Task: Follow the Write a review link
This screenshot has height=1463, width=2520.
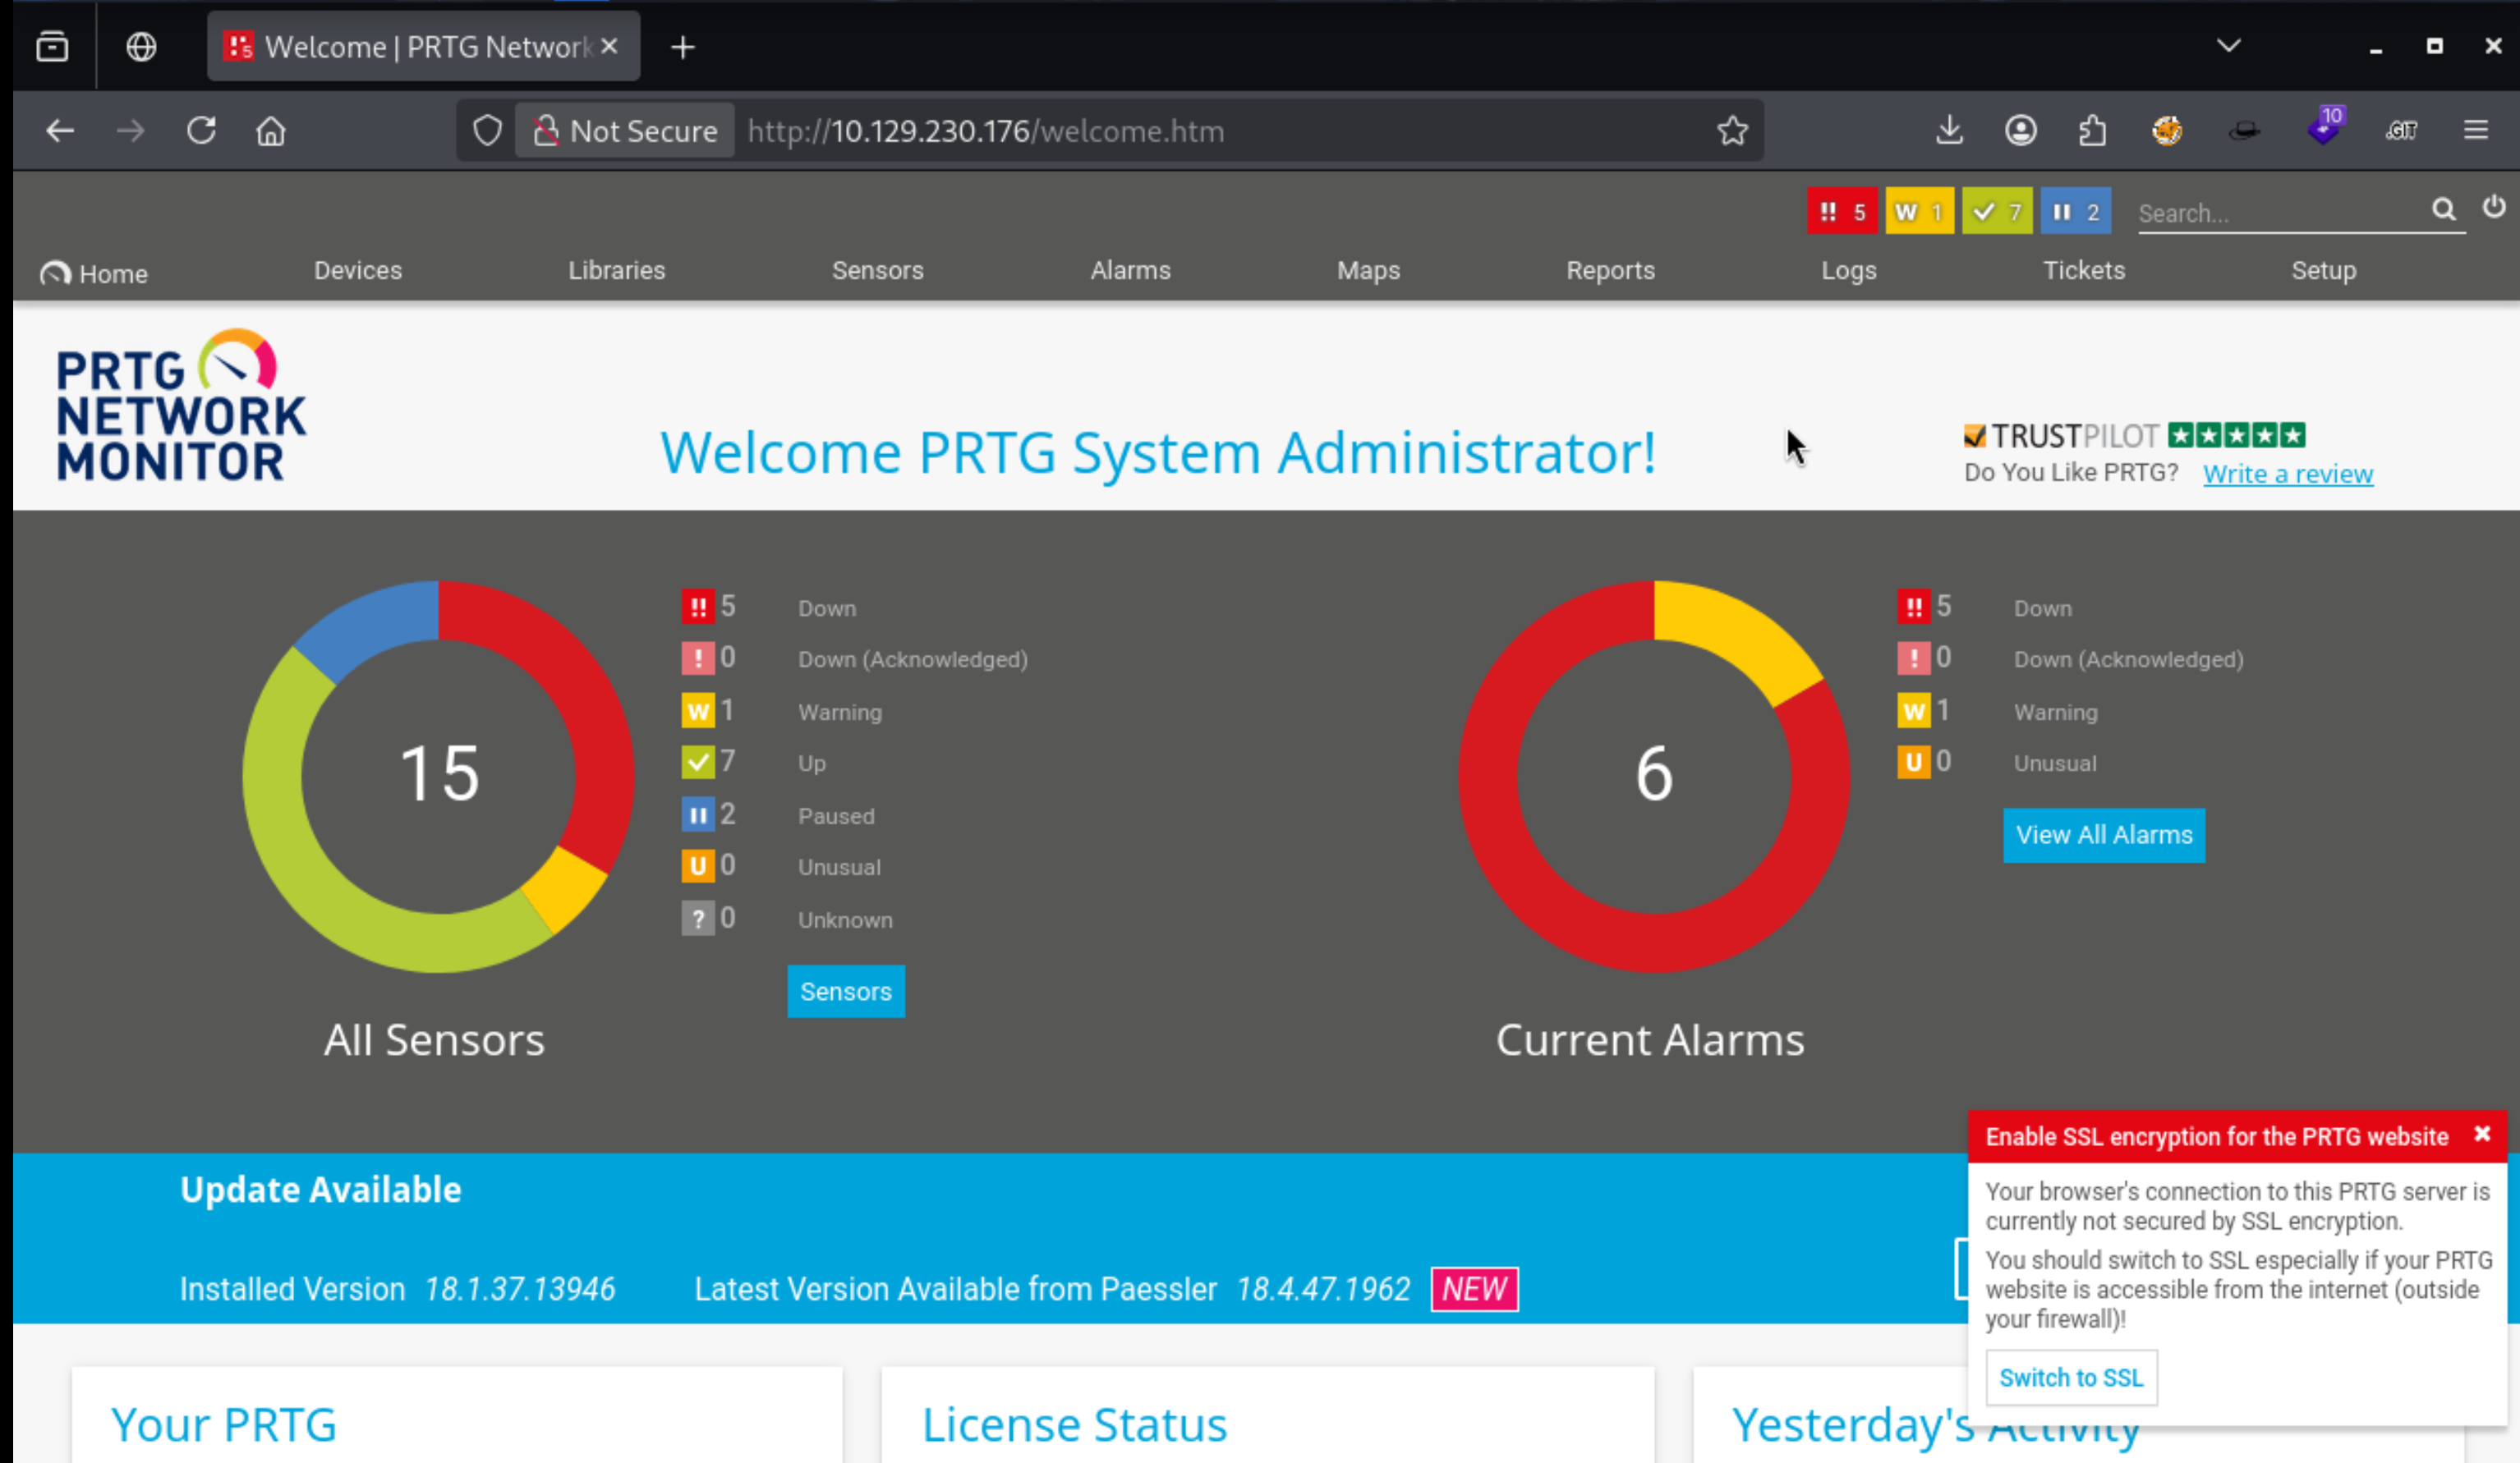Action: tap(2287, 474)
